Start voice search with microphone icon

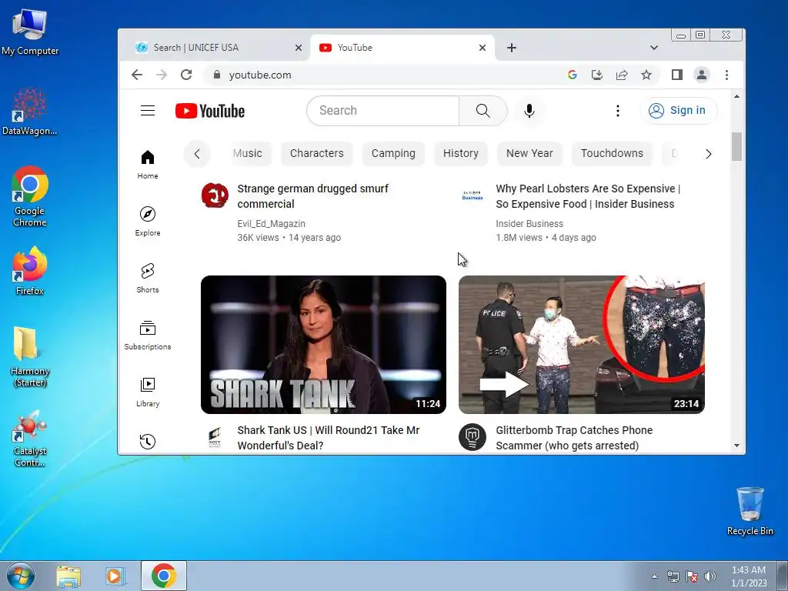click(x=529, y=111)
